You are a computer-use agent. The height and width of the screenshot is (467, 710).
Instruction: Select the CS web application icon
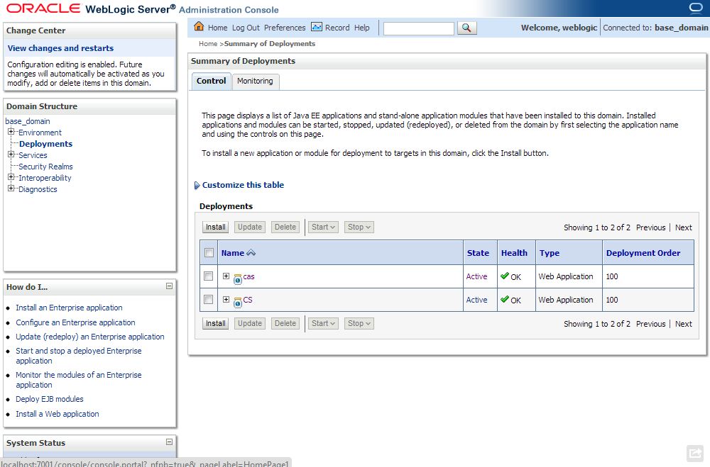(x=237, y=300)
